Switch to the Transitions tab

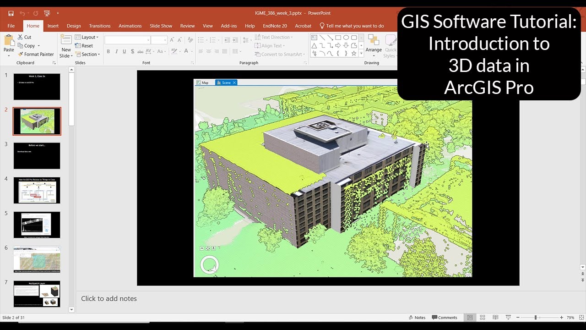click(100, 26)
